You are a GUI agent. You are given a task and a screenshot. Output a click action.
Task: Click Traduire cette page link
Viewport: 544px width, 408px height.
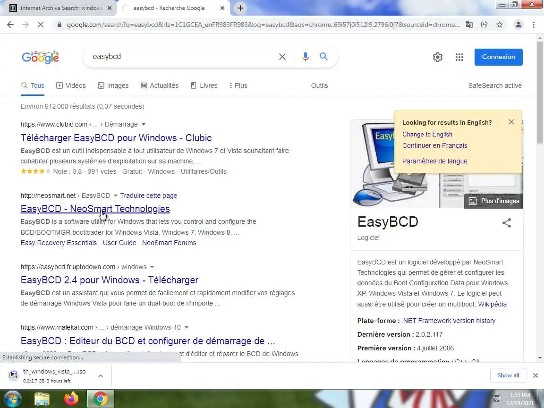(x=148, y=195)
